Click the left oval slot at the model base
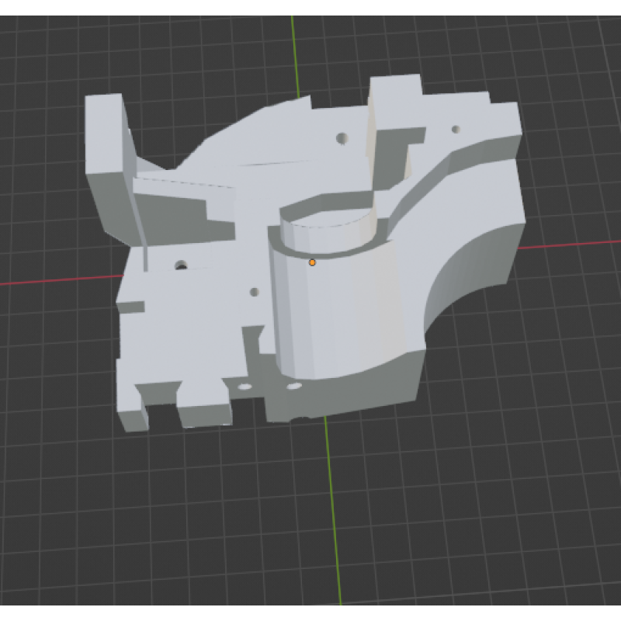Screen dimensions: 621x621 point(245,386)
